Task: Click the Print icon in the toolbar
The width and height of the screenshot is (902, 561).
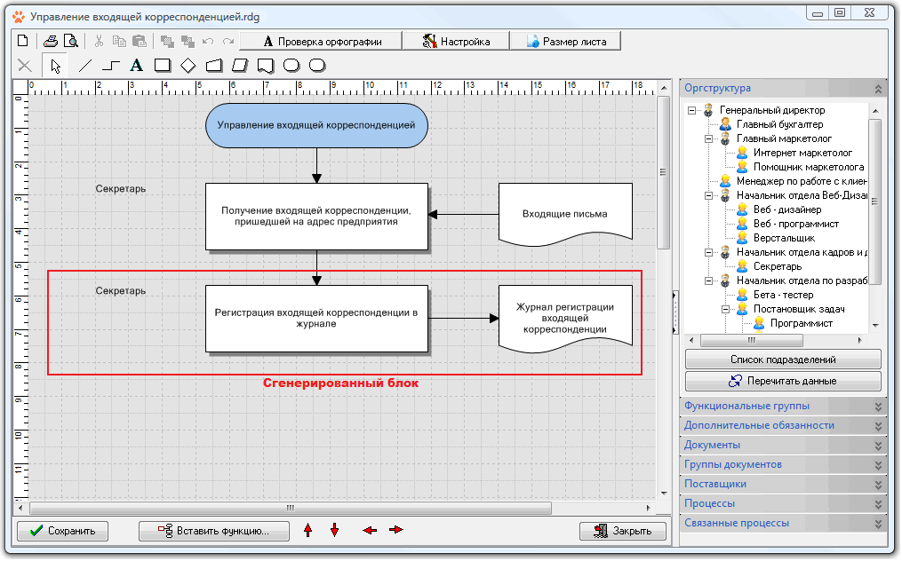Action: coord(52,41)
